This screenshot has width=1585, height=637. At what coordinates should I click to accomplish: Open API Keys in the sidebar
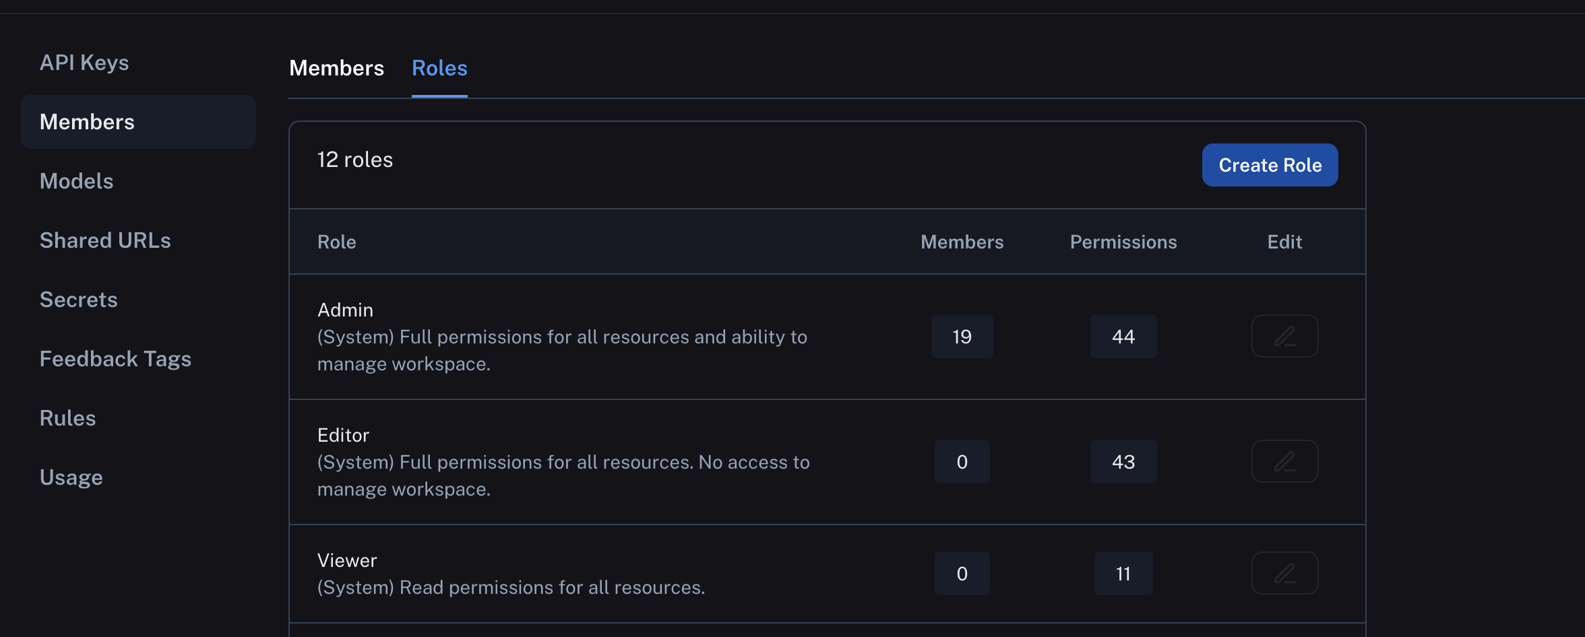click(x=84, y=63)
